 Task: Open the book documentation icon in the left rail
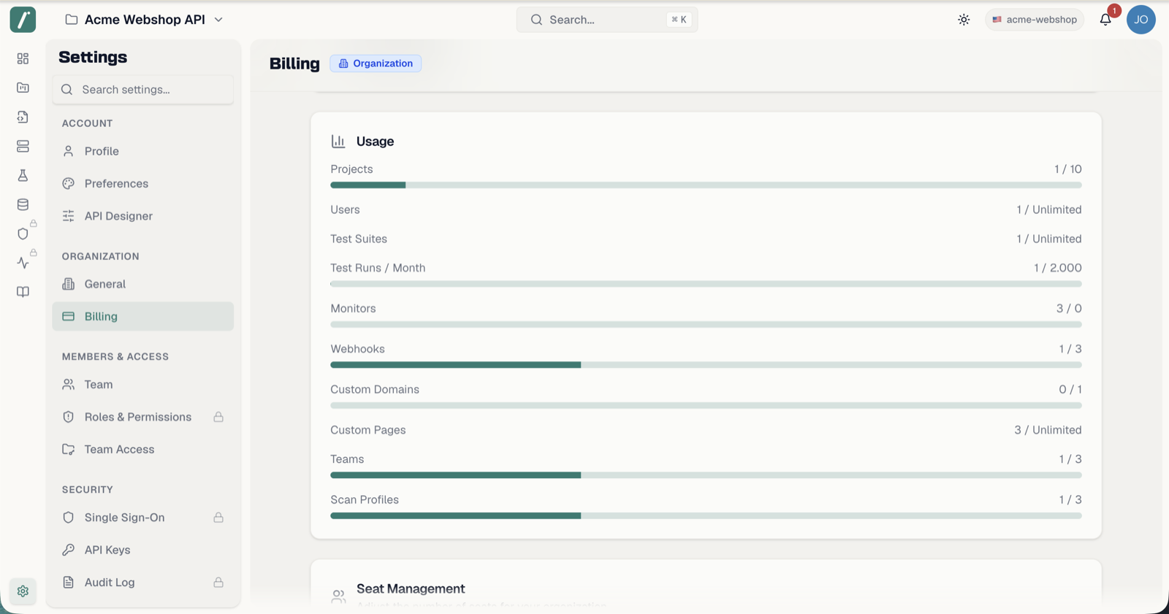coord(23,292)
